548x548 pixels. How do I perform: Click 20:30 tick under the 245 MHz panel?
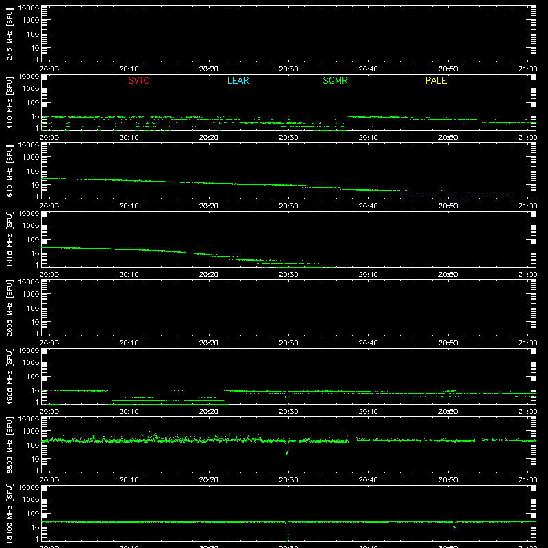tap(288, 69)
